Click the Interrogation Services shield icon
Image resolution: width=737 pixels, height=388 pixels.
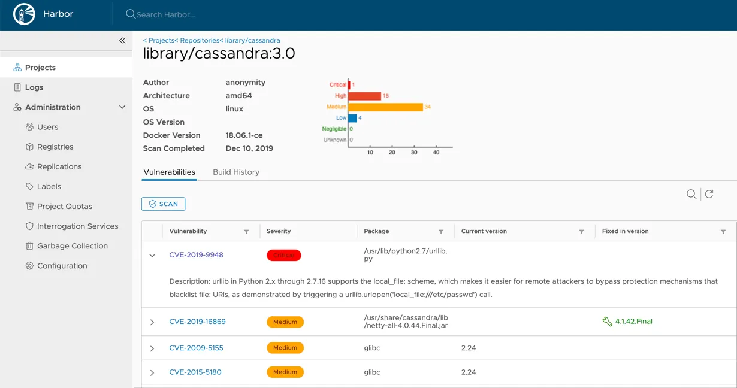[x=29, y=226]
